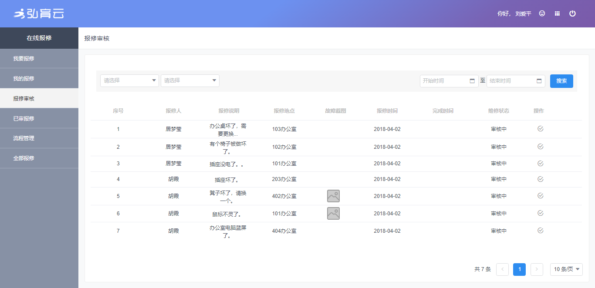Click page number 1 in pagination
The height and width of the screenshot is (288, 595).
pos(519,269)
